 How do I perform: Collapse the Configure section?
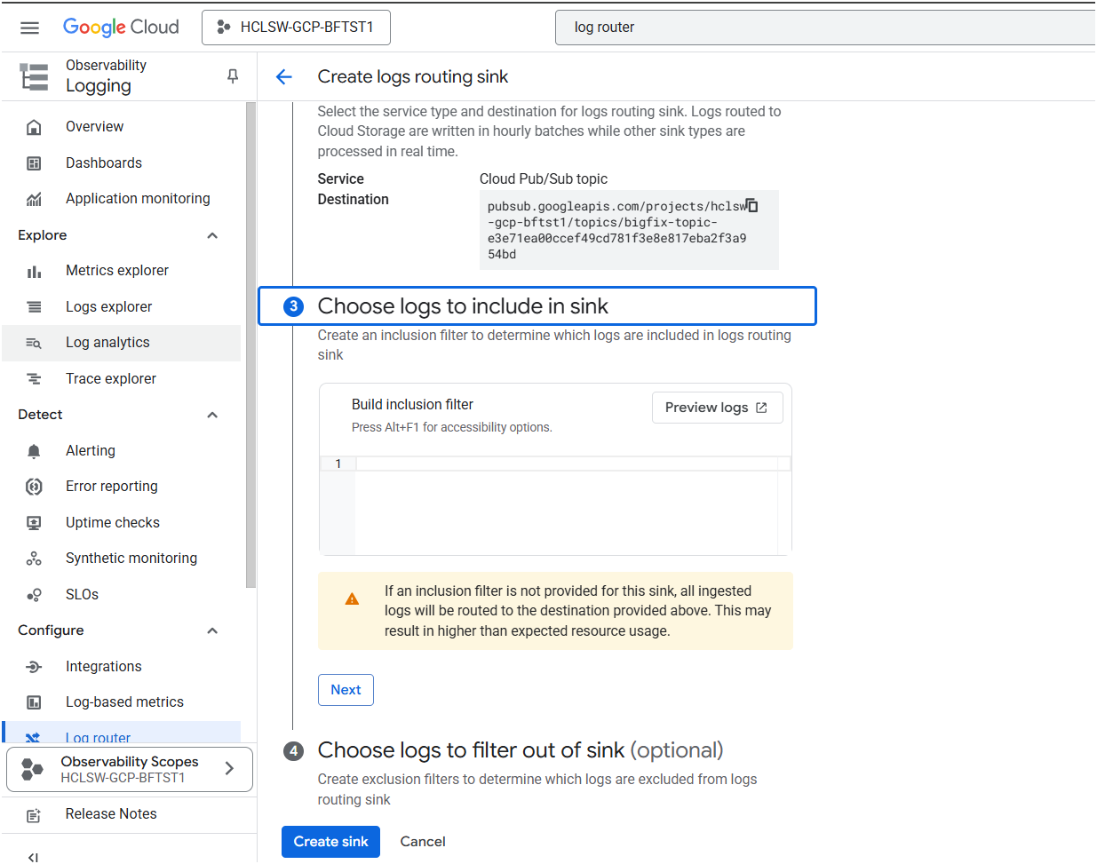pos(212,630)
